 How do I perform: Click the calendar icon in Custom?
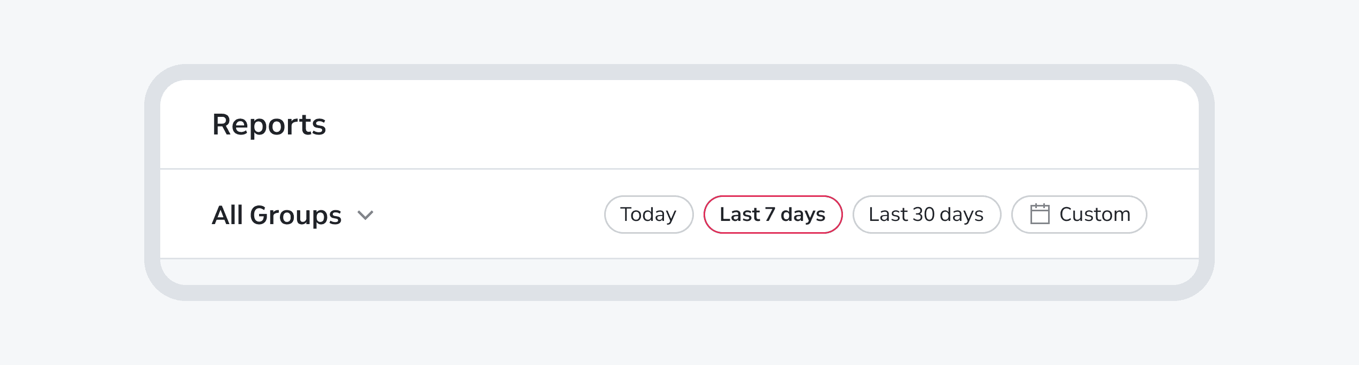(1040, 214)
